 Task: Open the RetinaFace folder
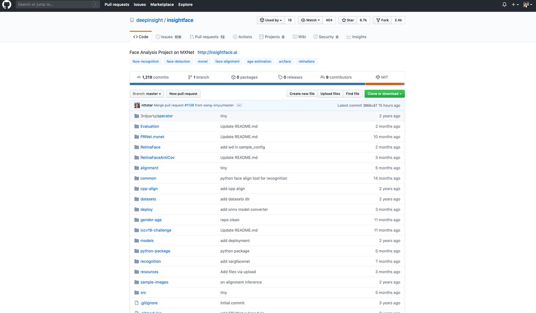click(150, 147)
